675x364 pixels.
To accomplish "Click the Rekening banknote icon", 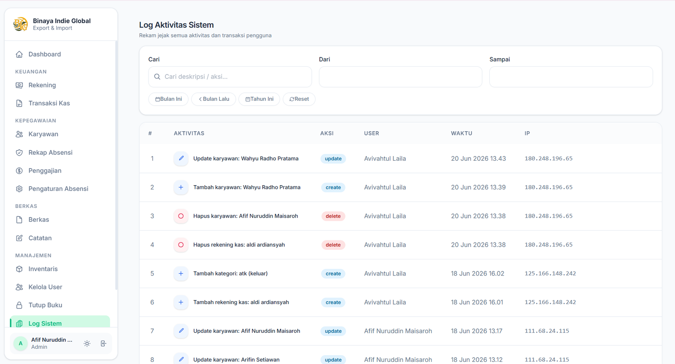I will (x=19, y=85).
